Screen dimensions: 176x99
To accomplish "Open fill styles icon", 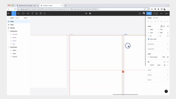I will point(164,62).
